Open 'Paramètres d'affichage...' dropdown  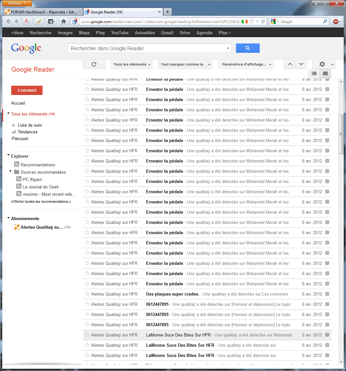pos(246,64)
